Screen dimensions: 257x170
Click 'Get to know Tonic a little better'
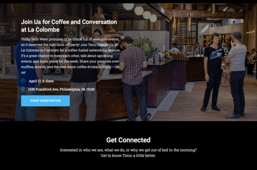(128, 155)
